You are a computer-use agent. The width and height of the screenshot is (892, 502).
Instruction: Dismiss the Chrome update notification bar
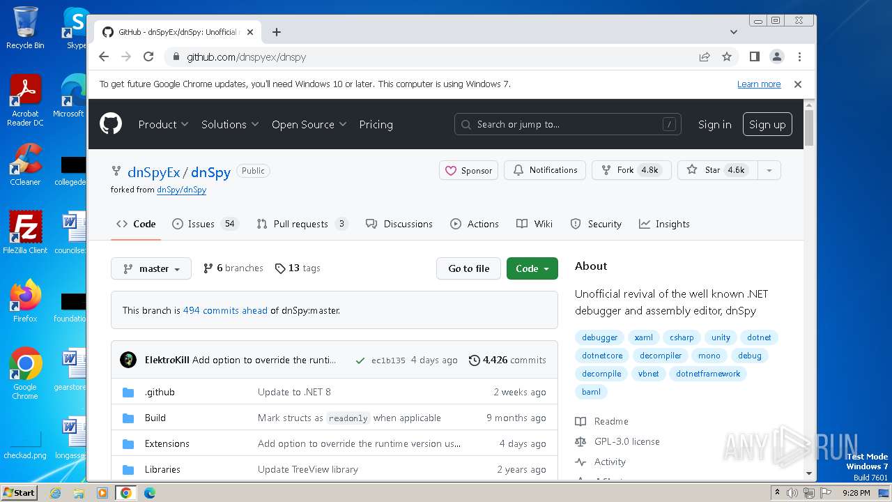point(798,84)
